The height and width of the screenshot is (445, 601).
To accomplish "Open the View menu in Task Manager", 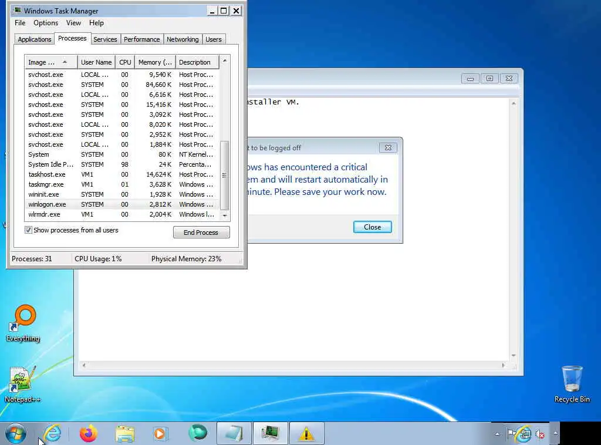I will (x=73, y=23).
